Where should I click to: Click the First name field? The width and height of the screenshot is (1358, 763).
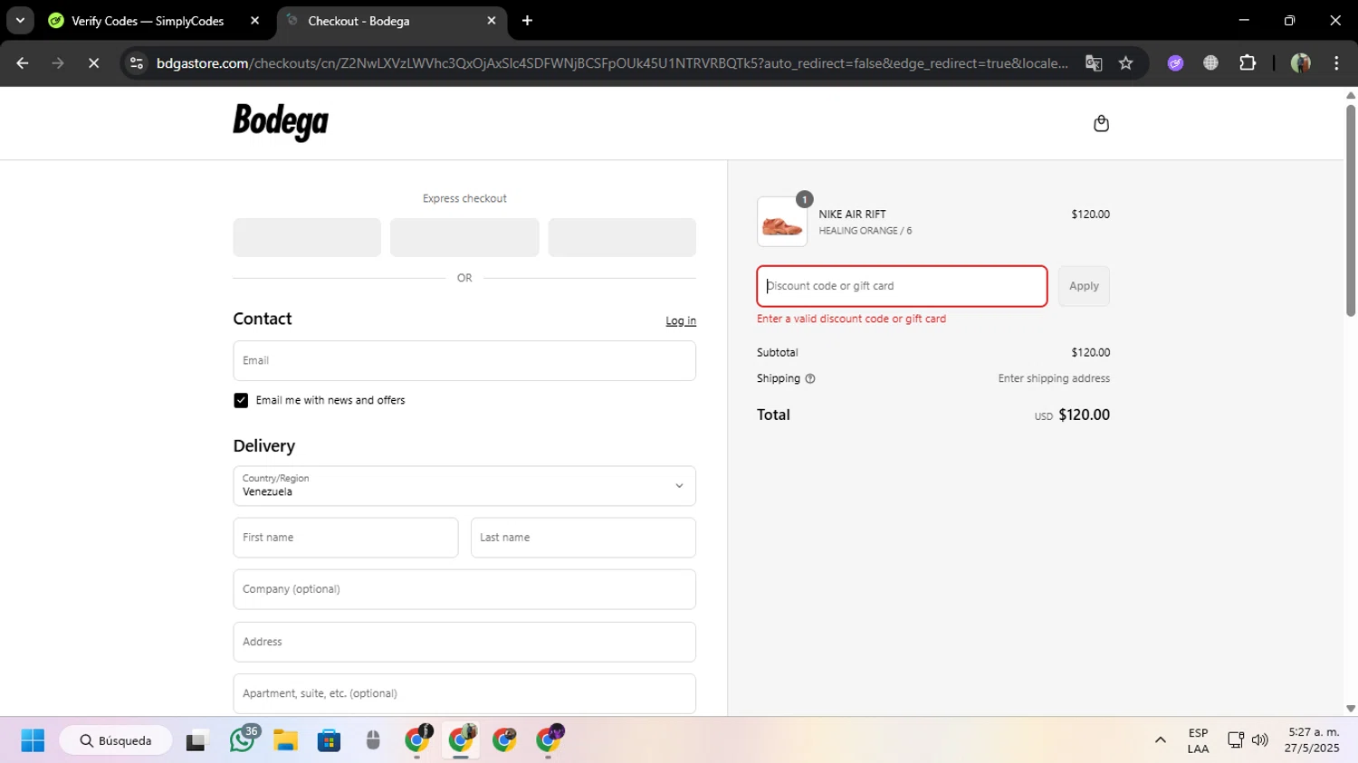coord(346,538)
